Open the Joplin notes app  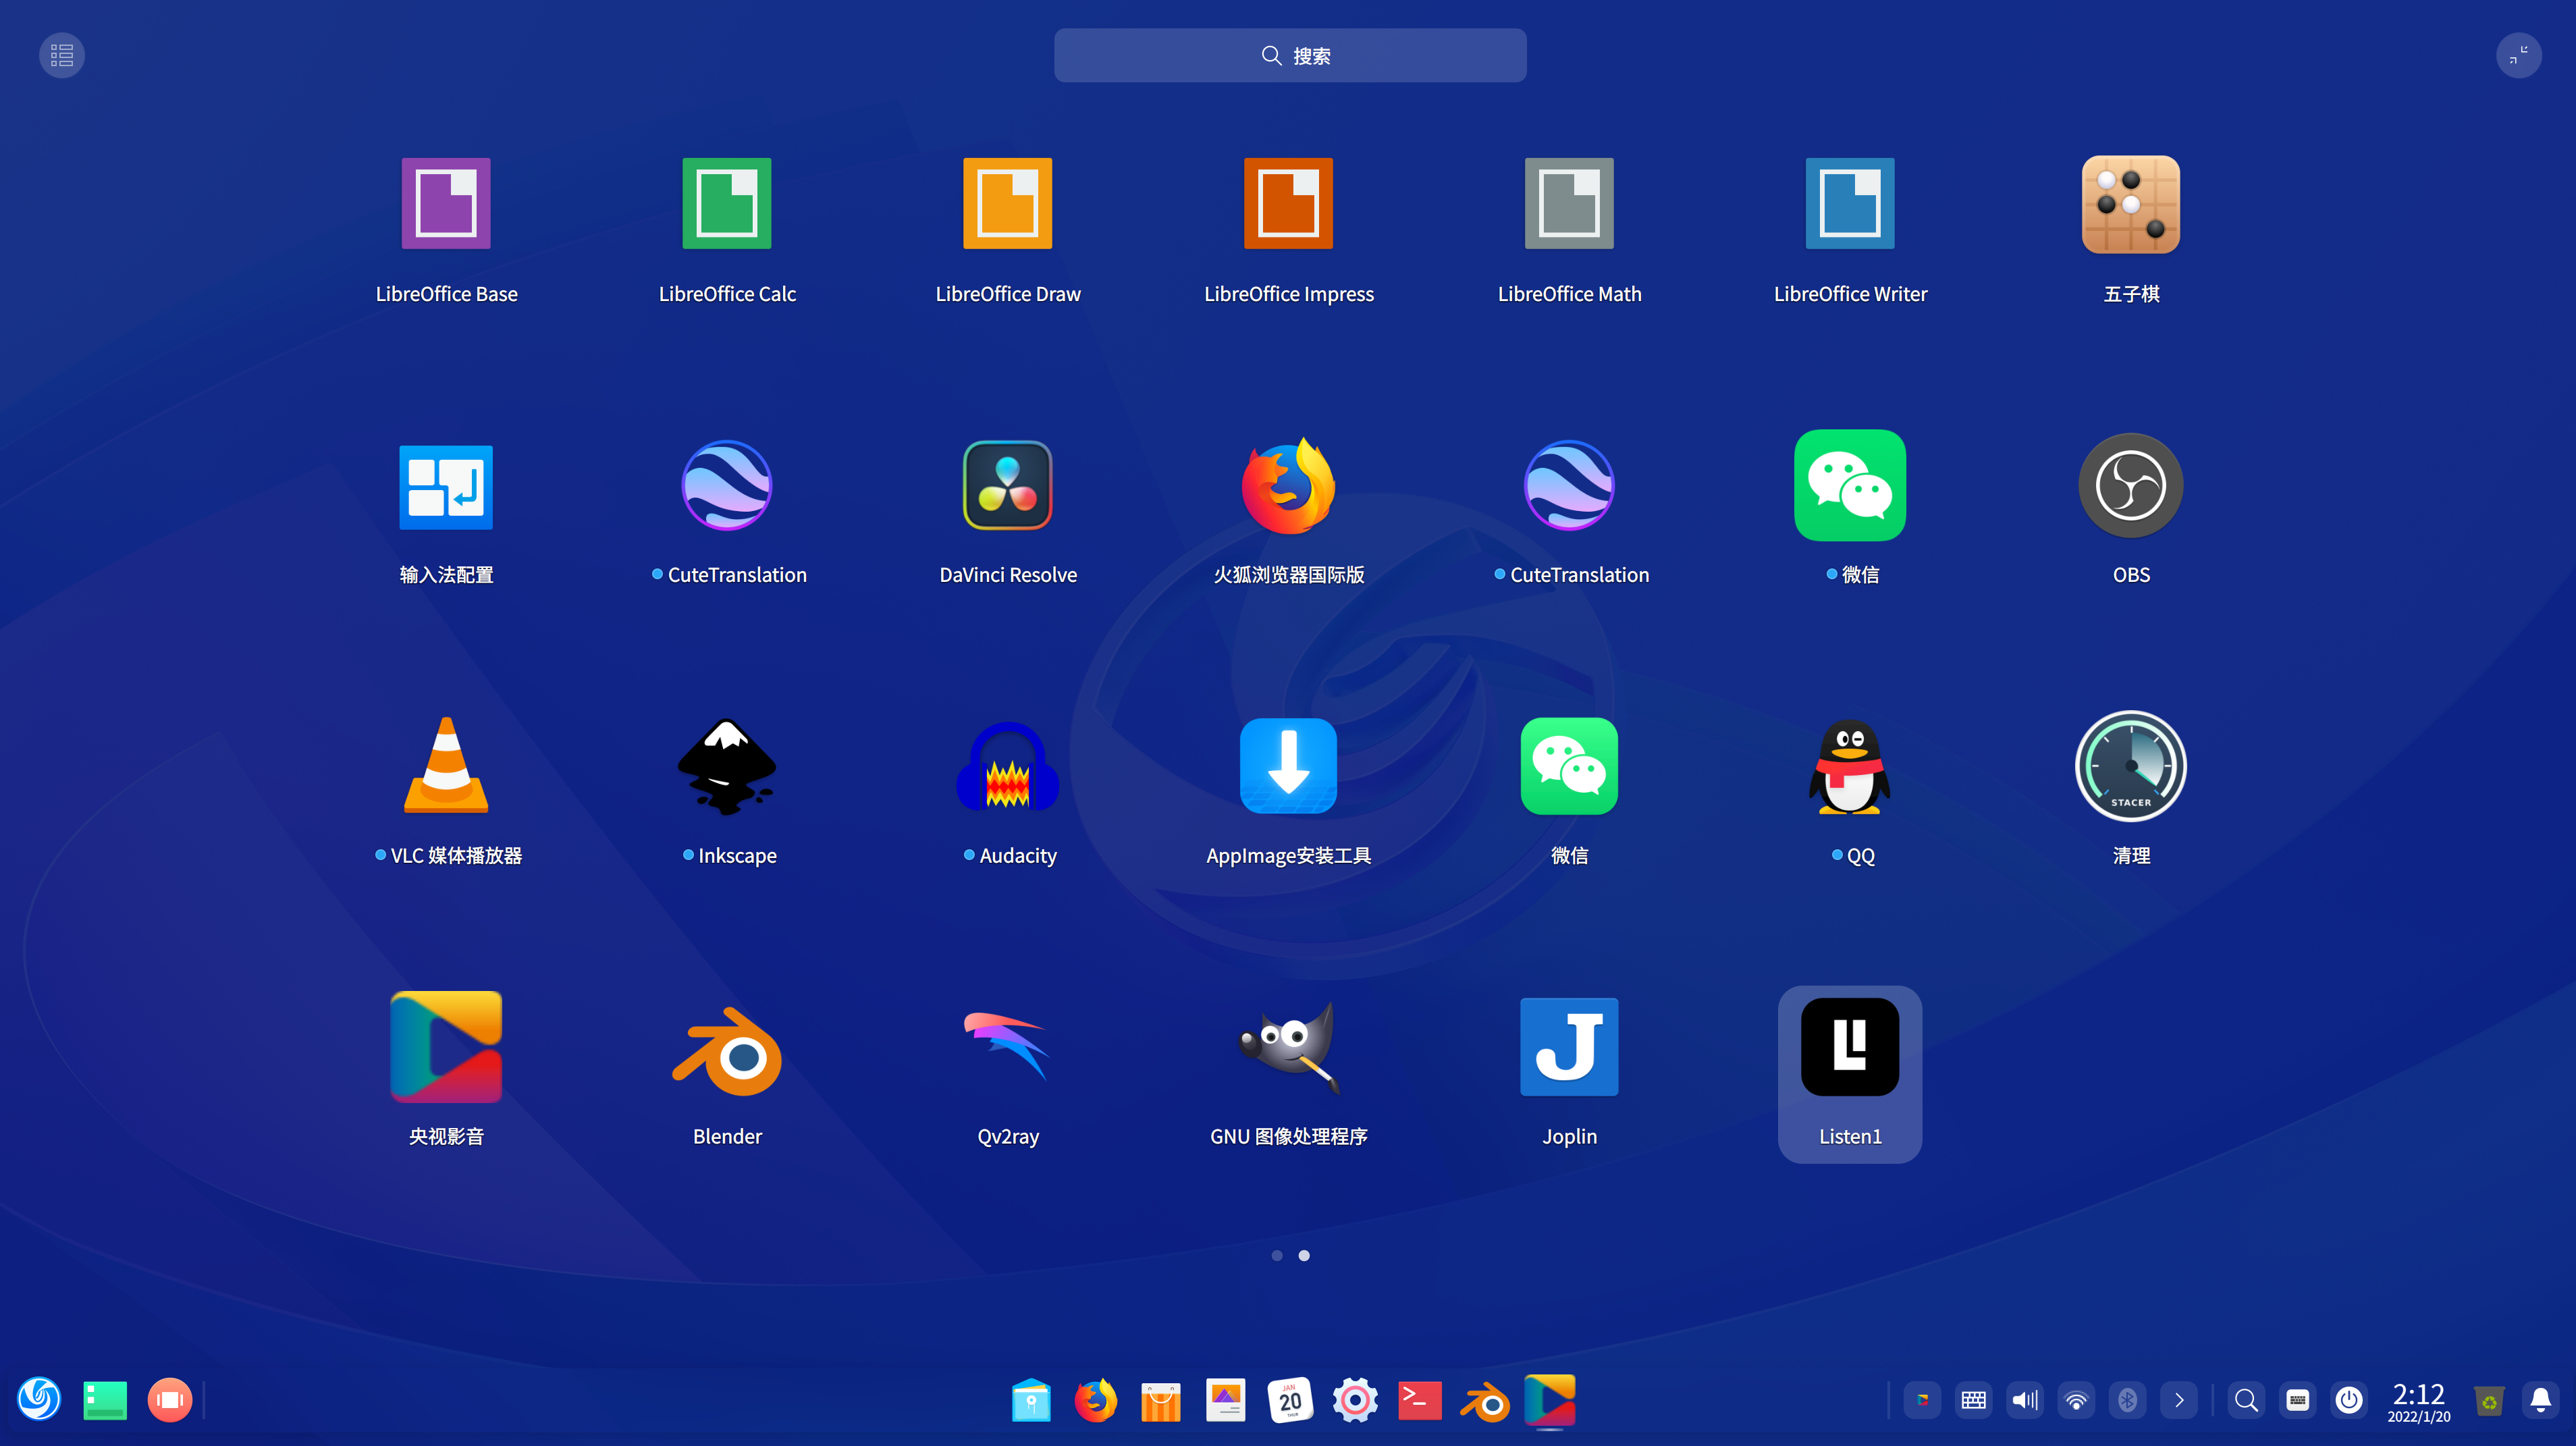tap(1568, 1048)
